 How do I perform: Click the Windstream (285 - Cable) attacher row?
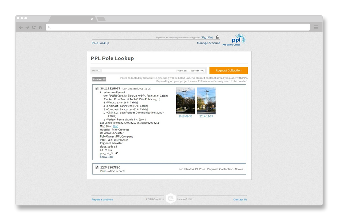pyautogui.click(x=120, y=103)
